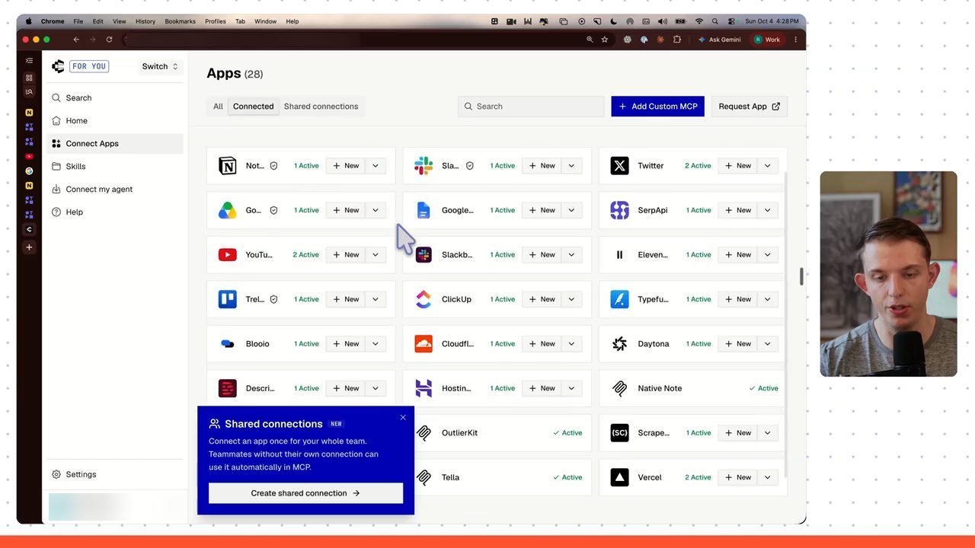Click the OutlierKit app icon
975x548 pixels.
click(x=424, y=433)
